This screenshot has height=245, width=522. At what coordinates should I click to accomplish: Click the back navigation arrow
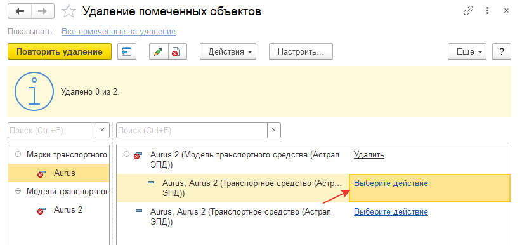click(x=20, y=11)
